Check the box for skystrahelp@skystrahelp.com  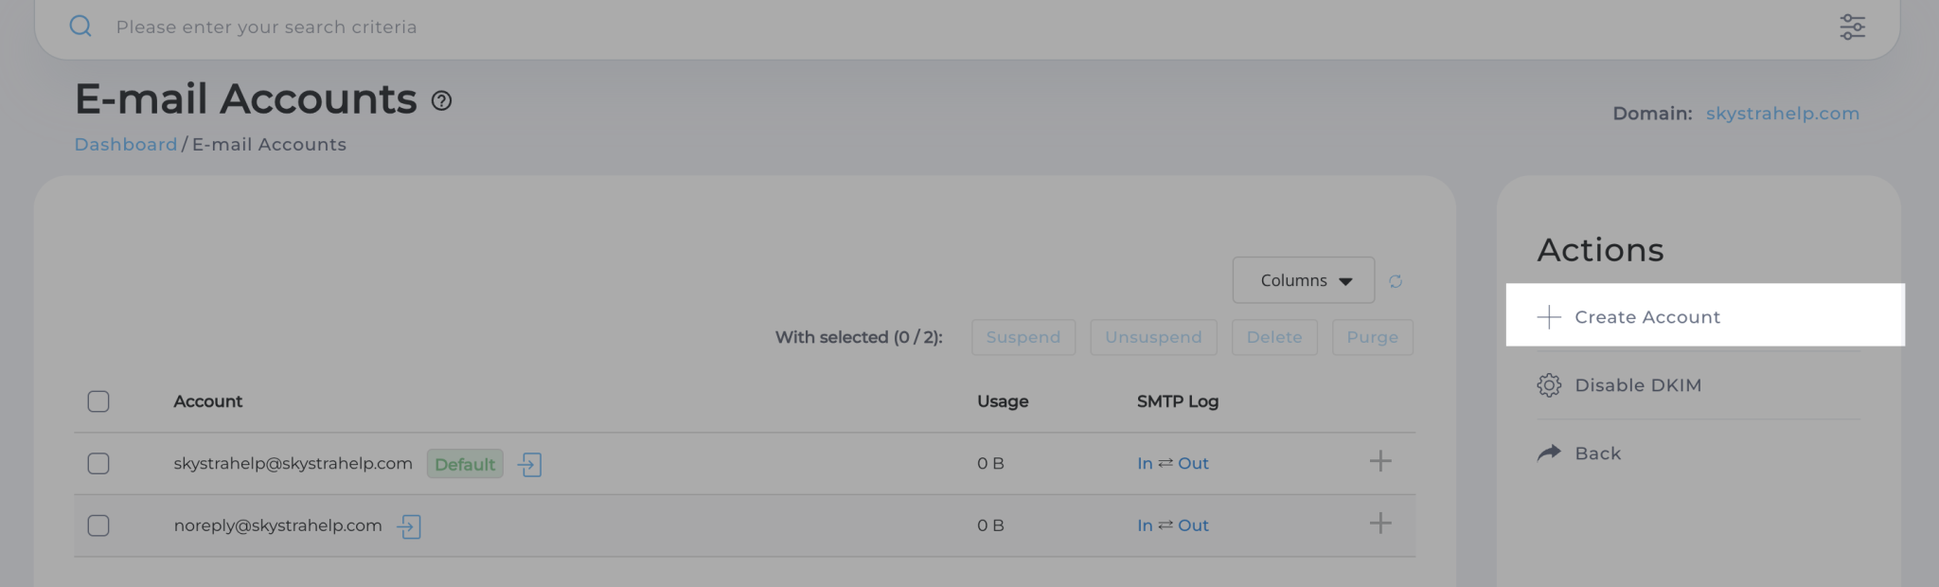98,463
